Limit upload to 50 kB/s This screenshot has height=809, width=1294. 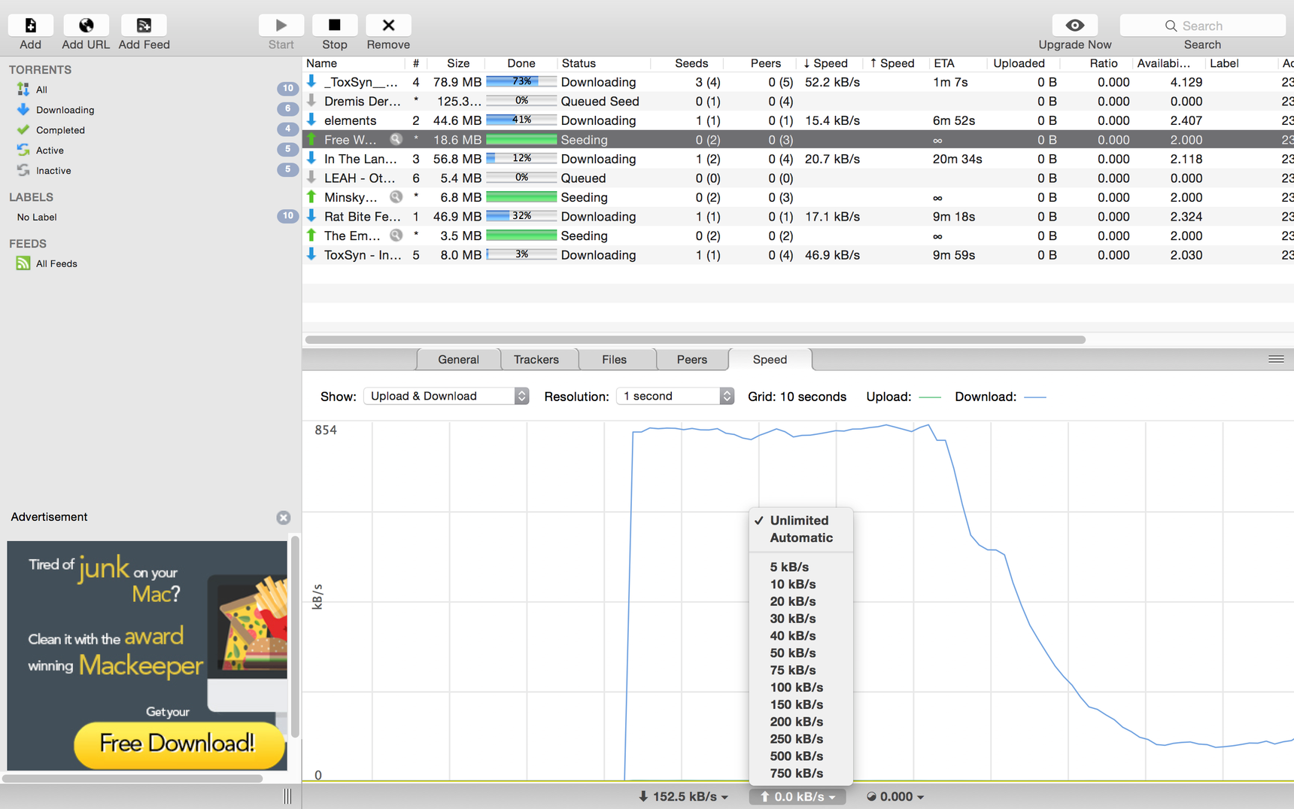pyautogui.click(x=801, y=652)
